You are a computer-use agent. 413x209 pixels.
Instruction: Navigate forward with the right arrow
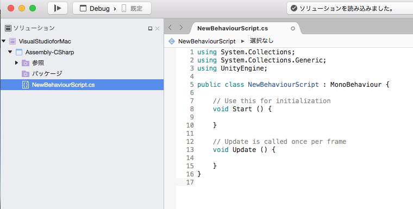(181, 27)
